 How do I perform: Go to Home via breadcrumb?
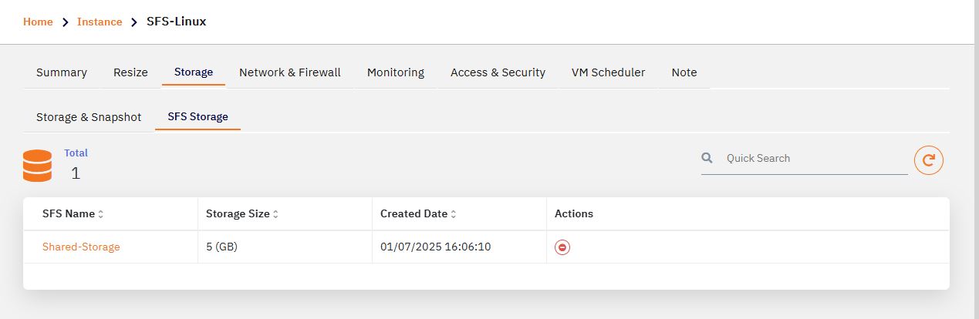pyautogui.click(x=38, y=22)
